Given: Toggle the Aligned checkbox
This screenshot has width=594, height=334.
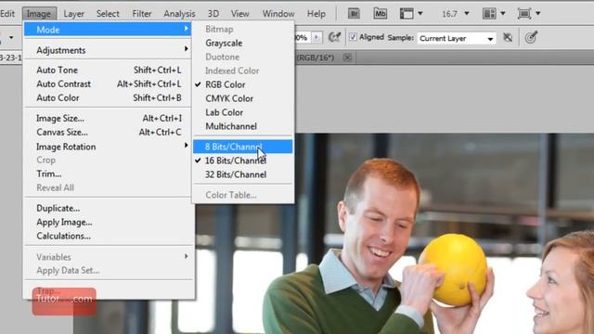Looking at the screenshot, I should (353, 37).
